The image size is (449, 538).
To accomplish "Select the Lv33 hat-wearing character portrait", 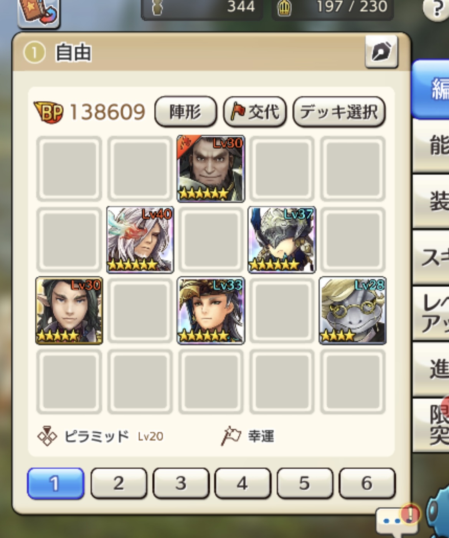I will click(211, 311).
